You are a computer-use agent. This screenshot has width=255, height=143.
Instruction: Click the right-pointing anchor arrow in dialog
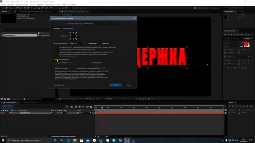click(76, 36)
